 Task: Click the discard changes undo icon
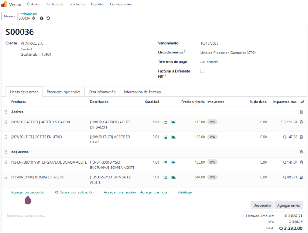[48, 18]
